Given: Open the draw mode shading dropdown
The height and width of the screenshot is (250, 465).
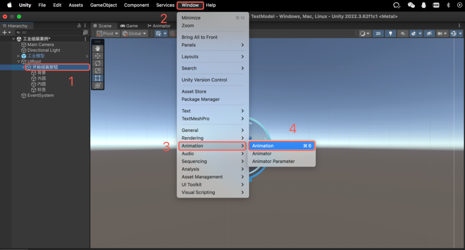Looking at the screenshot, I should (x=364, y=33).
